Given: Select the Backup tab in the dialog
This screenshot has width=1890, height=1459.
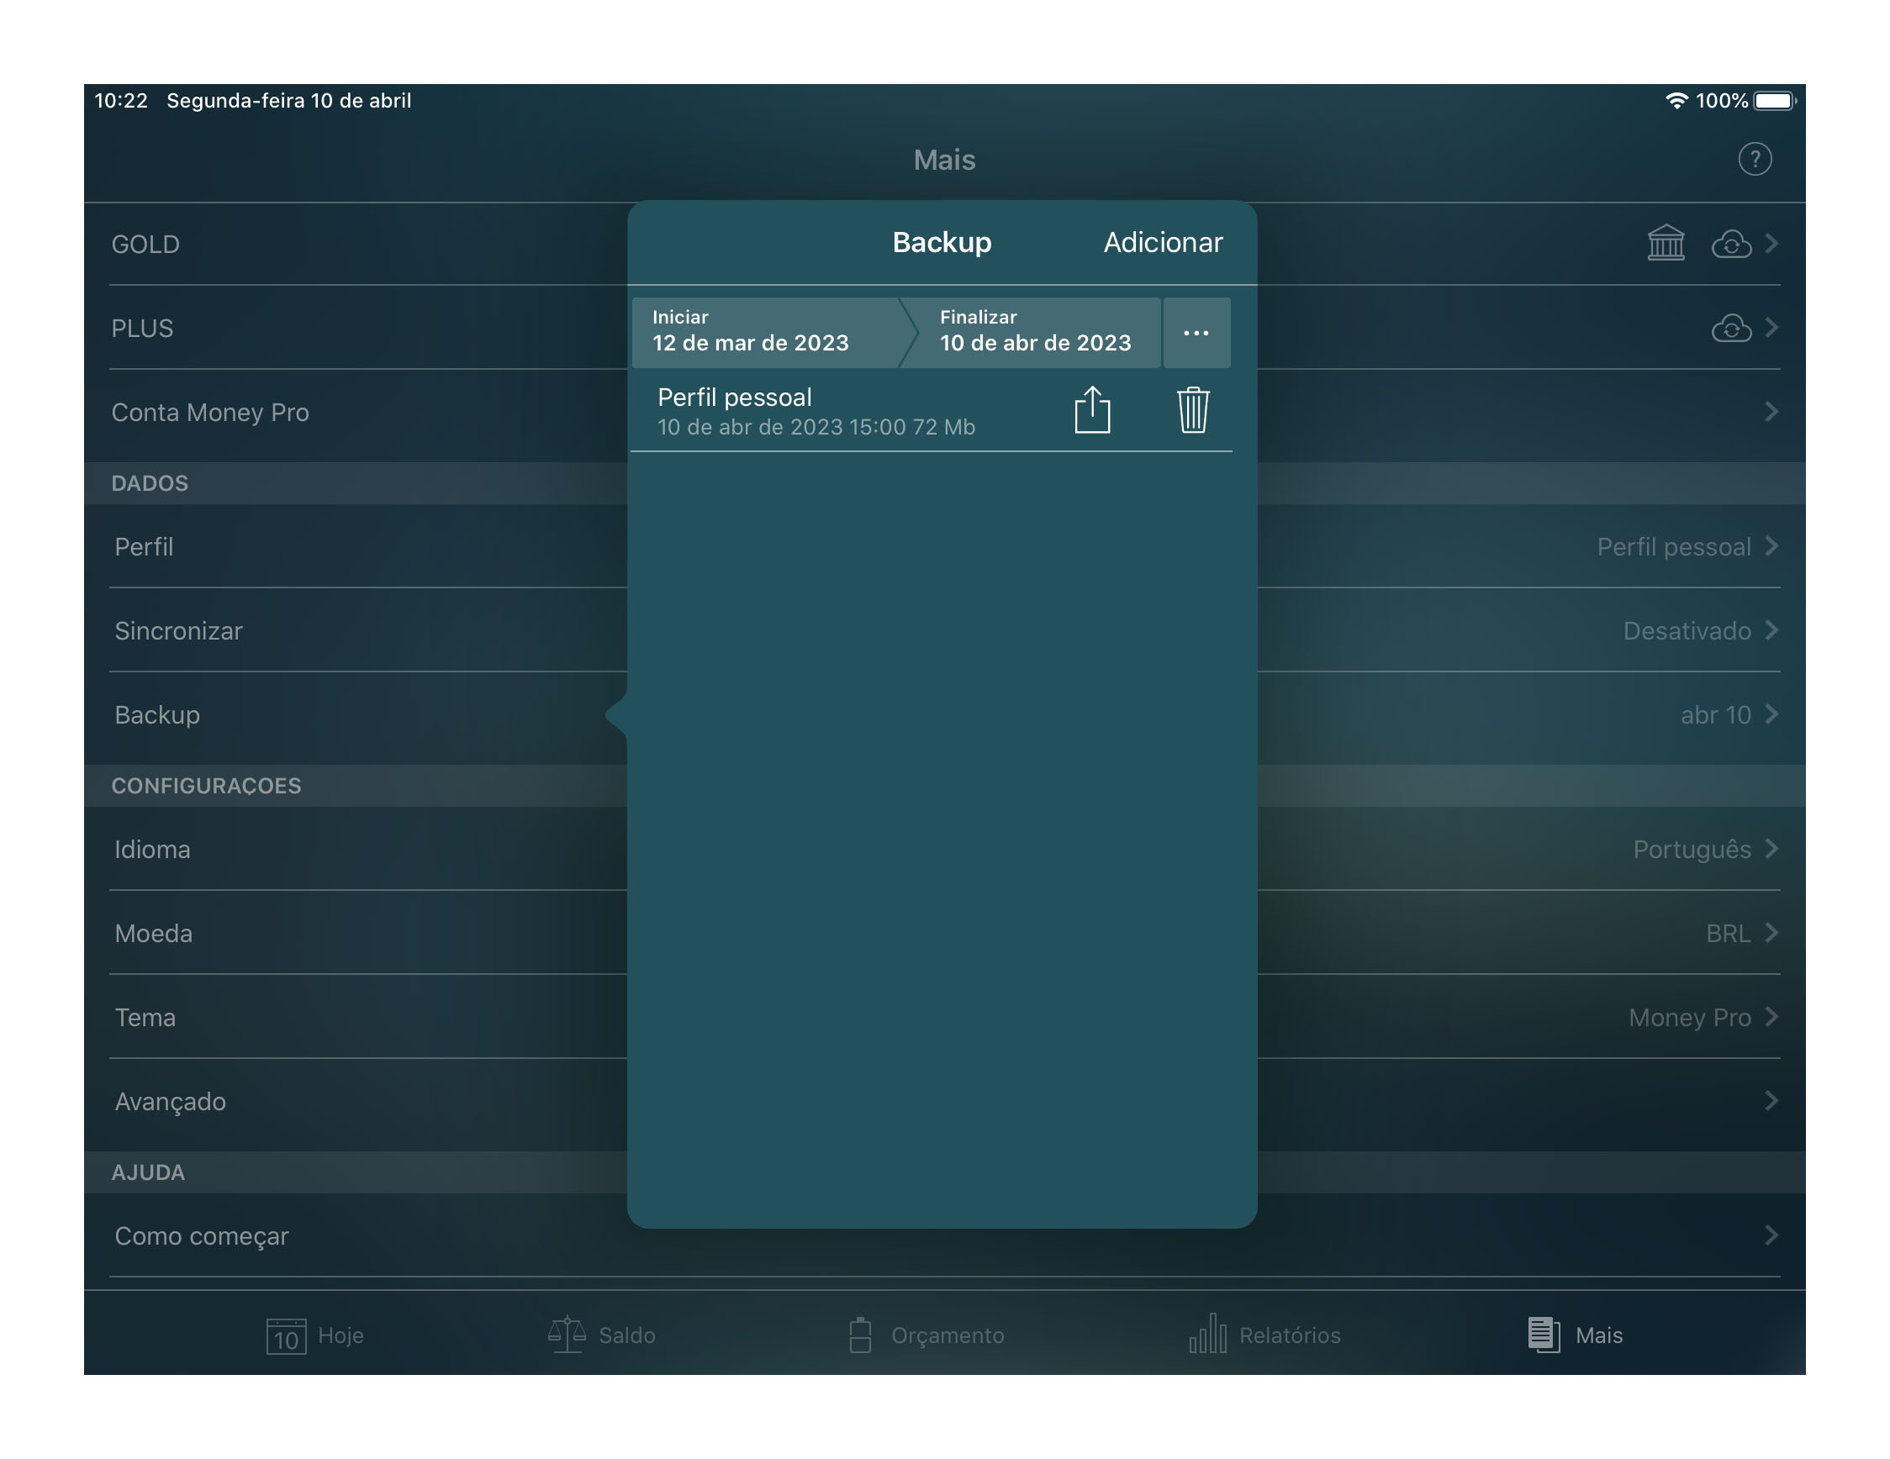Looking at the screenshot, I should click(x=941, y=242).
